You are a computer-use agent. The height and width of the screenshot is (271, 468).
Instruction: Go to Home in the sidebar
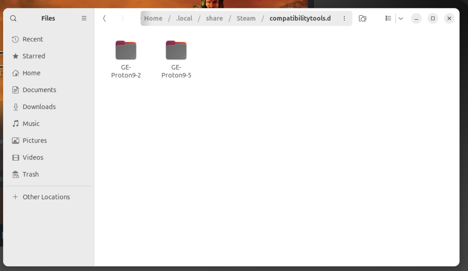point(48,73)
